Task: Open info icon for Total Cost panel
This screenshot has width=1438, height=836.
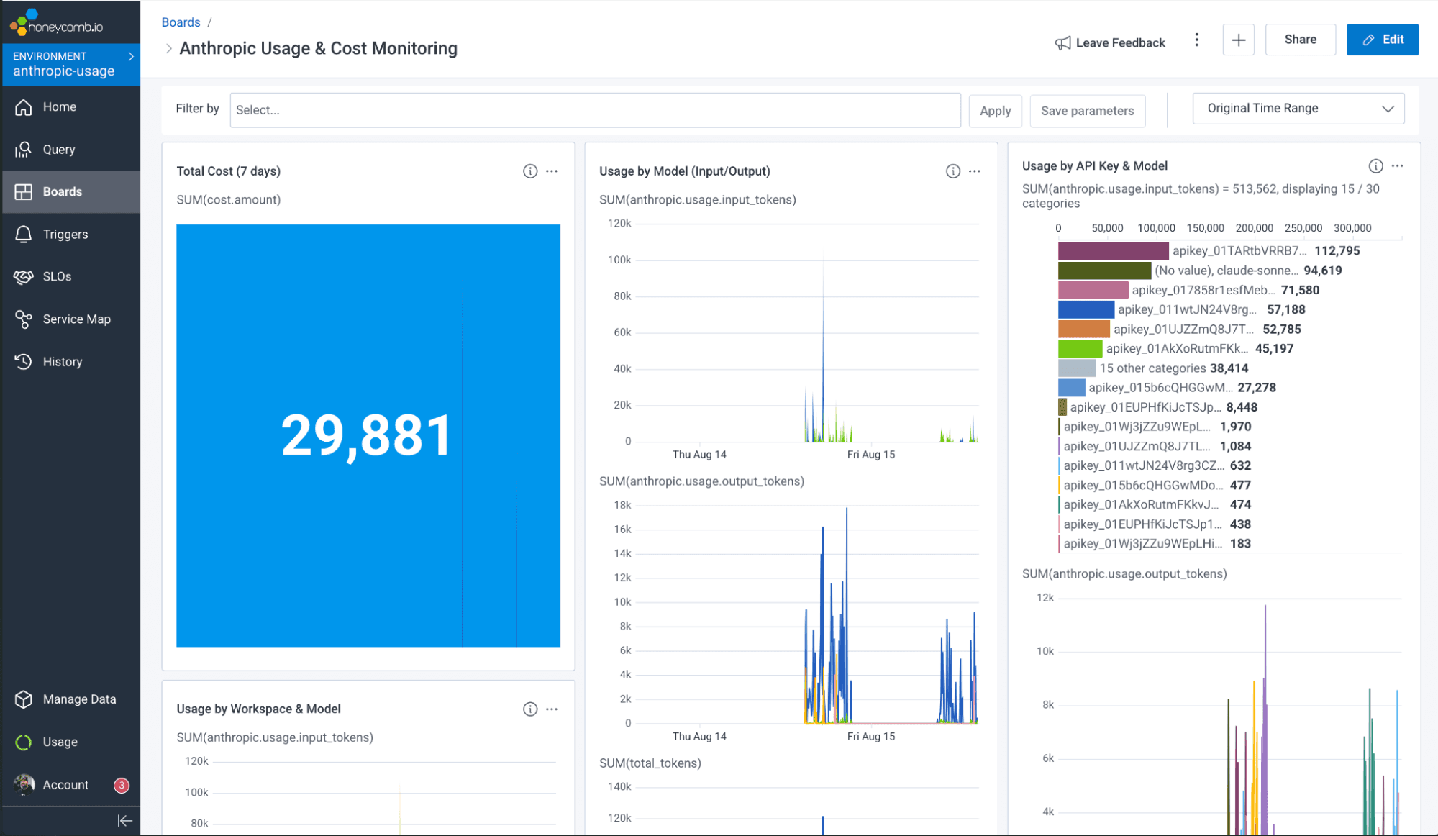Action: pyautogui.click(x=530, y=171)
